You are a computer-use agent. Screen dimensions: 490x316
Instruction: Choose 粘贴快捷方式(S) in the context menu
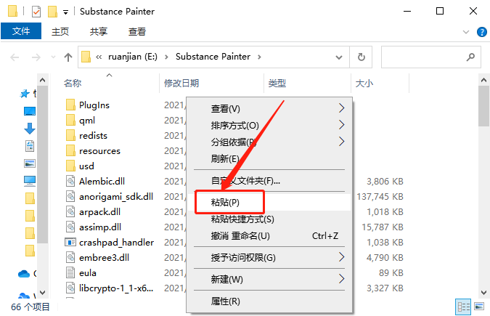coord(269,219)
